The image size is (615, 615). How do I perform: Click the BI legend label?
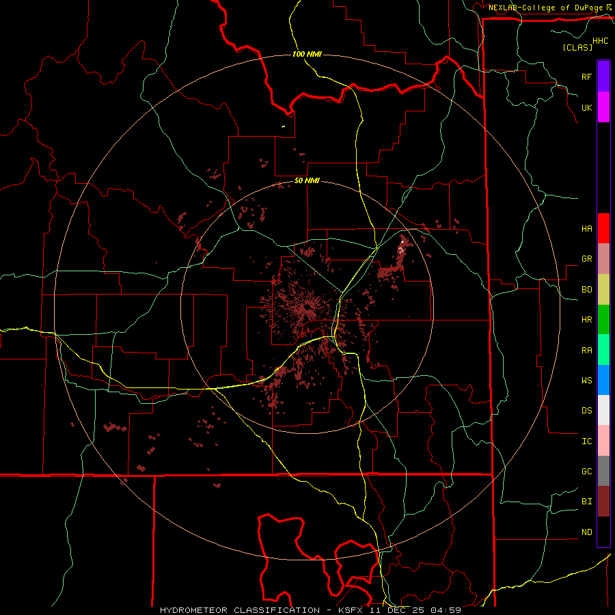click(586, 502)
